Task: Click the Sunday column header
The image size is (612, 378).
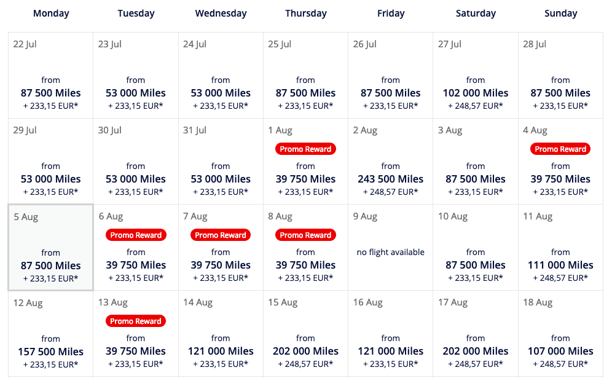Action: click(x=560, y=13)
